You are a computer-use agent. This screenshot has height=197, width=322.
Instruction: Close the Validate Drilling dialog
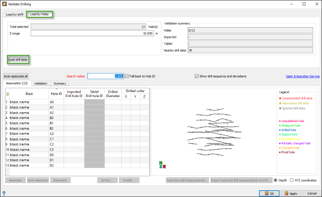[316, 4]
